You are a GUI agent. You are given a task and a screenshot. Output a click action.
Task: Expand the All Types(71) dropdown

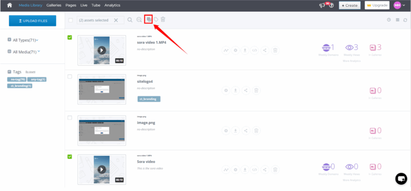pyautogui.click(x=25, y=40)
